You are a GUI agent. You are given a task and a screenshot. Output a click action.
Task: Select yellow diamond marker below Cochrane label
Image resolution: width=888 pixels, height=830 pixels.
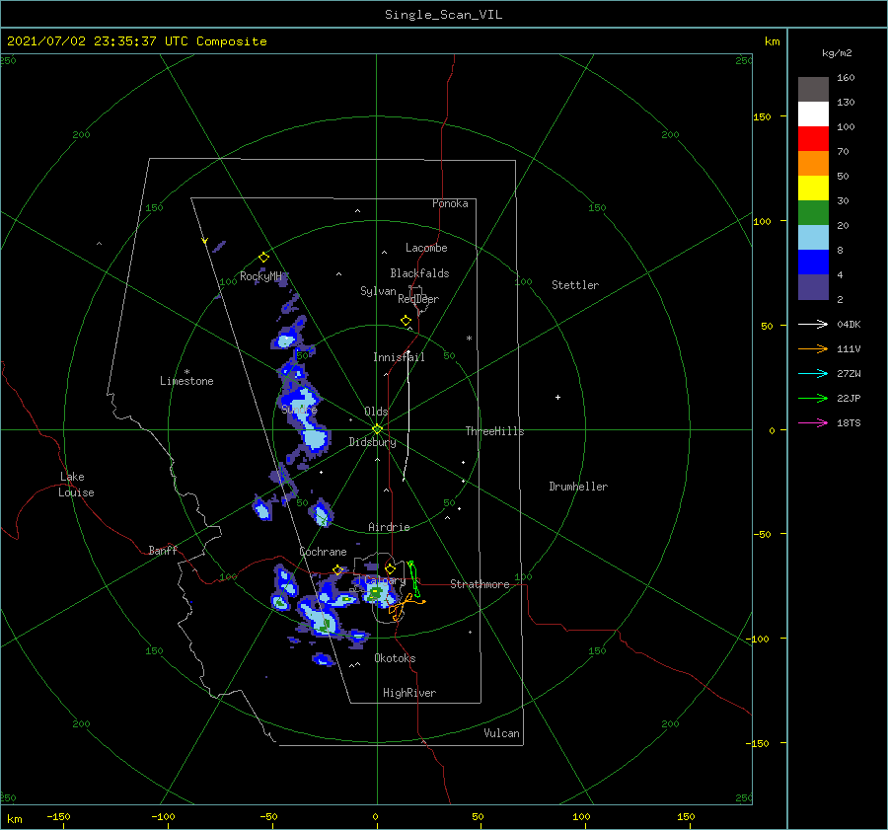338,569
